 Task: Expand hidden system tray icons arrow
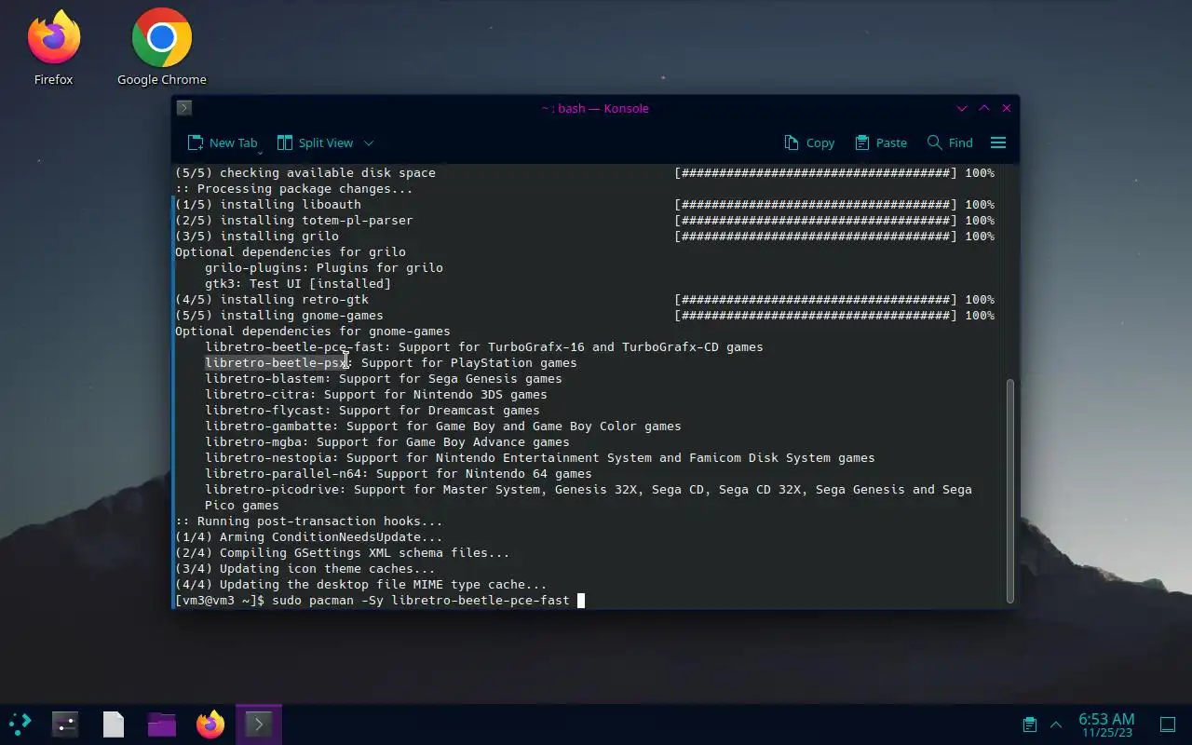[1056, 724]
